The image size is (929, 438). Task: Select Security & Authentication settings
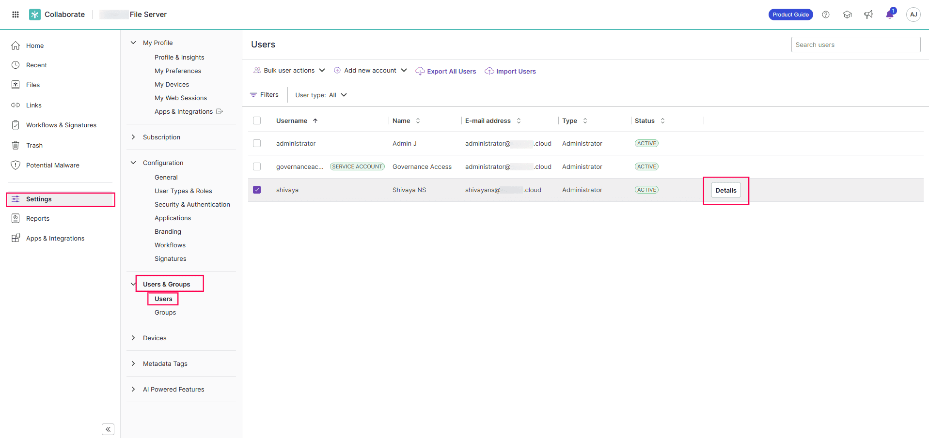pyautogui.click(x=192, y=204)
